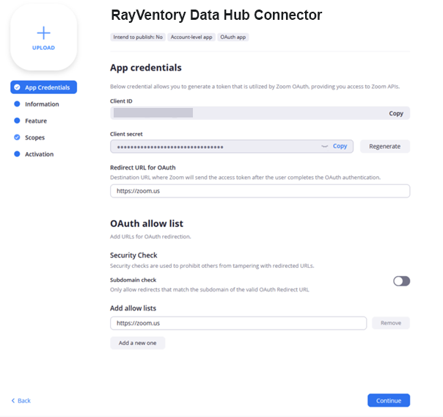The image size is (443, 417).
Task: Enable the Subdomain check switch
Action: (x=401, y=280)
